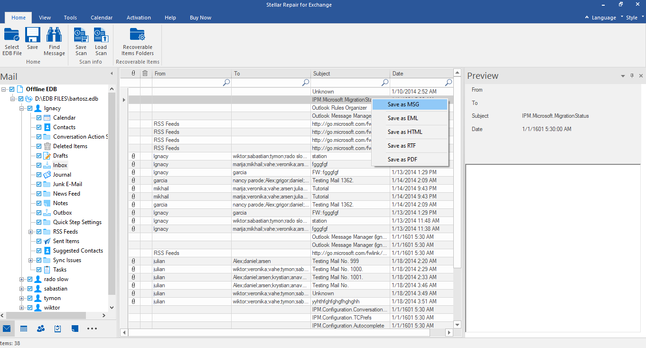Click message list vertical scrollbar down arrow
This screenshot has height=348, width=646.
pyautogui.click(x=458, y=325)
